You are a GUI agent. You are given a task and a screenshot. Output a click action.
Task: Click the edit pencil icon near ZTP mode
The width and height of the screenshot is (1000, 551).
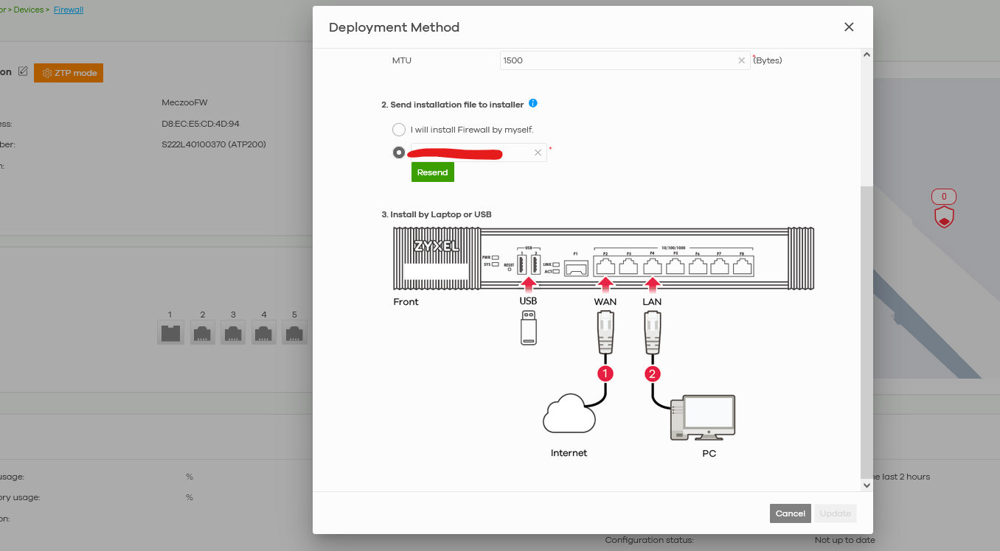coord(23,71)
